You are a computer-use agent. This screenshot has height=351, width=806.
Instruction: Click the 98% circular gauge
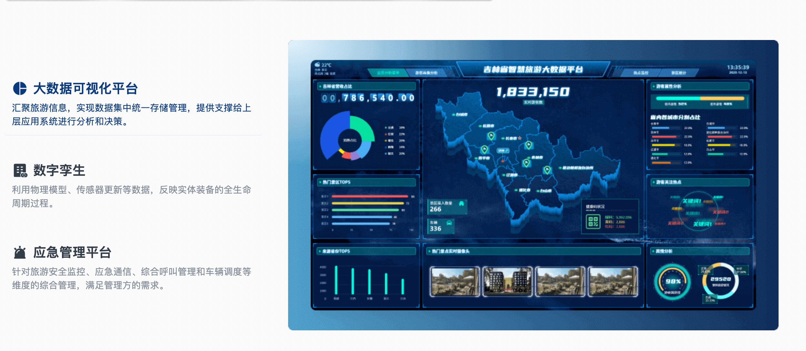tap(672, 281)
